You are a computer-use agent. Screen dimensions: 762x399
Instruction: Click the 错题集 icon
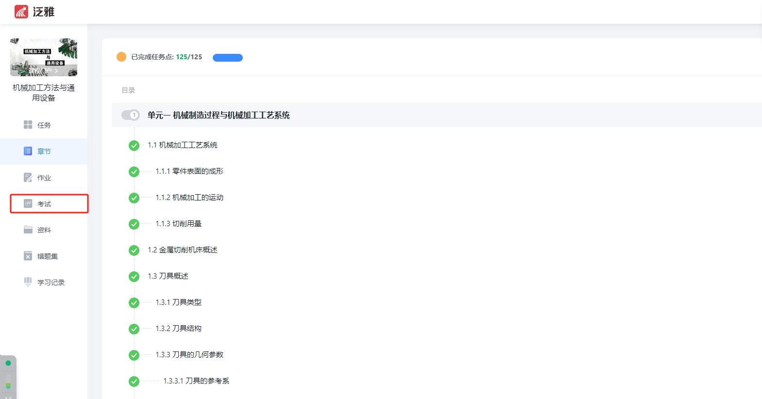coord(28,256)
